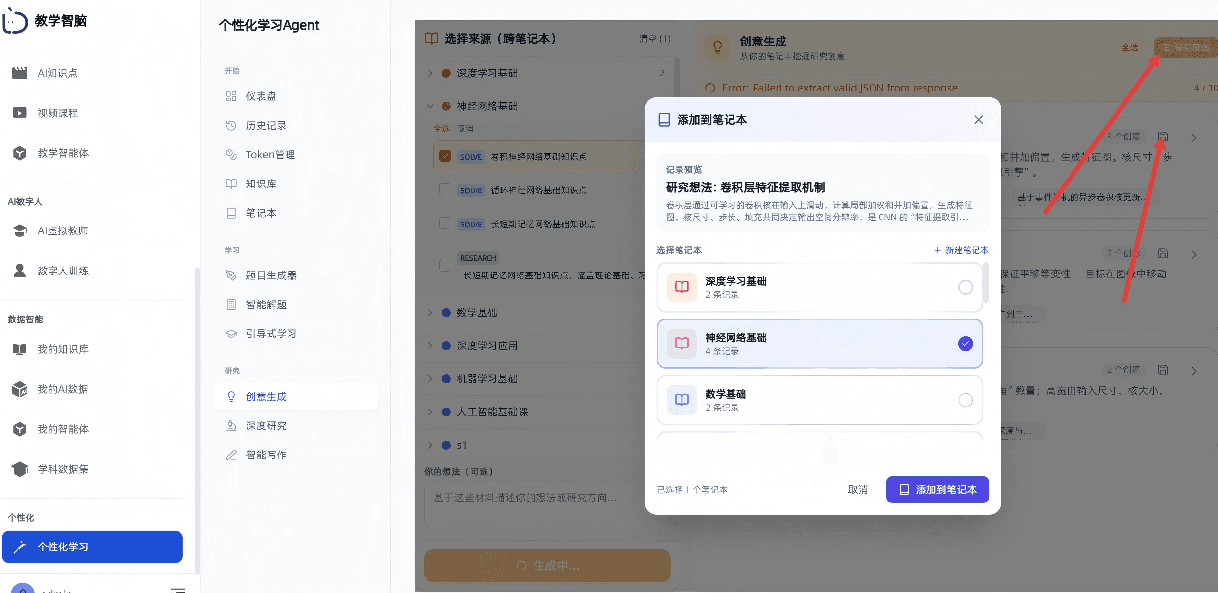Image resolution: width=1218 pixels, height=593 pixels.
Task: Uncheck 卷积神经网络基础知识点 source checkbox
Action: pyautogui.click(x=445, y=156)
